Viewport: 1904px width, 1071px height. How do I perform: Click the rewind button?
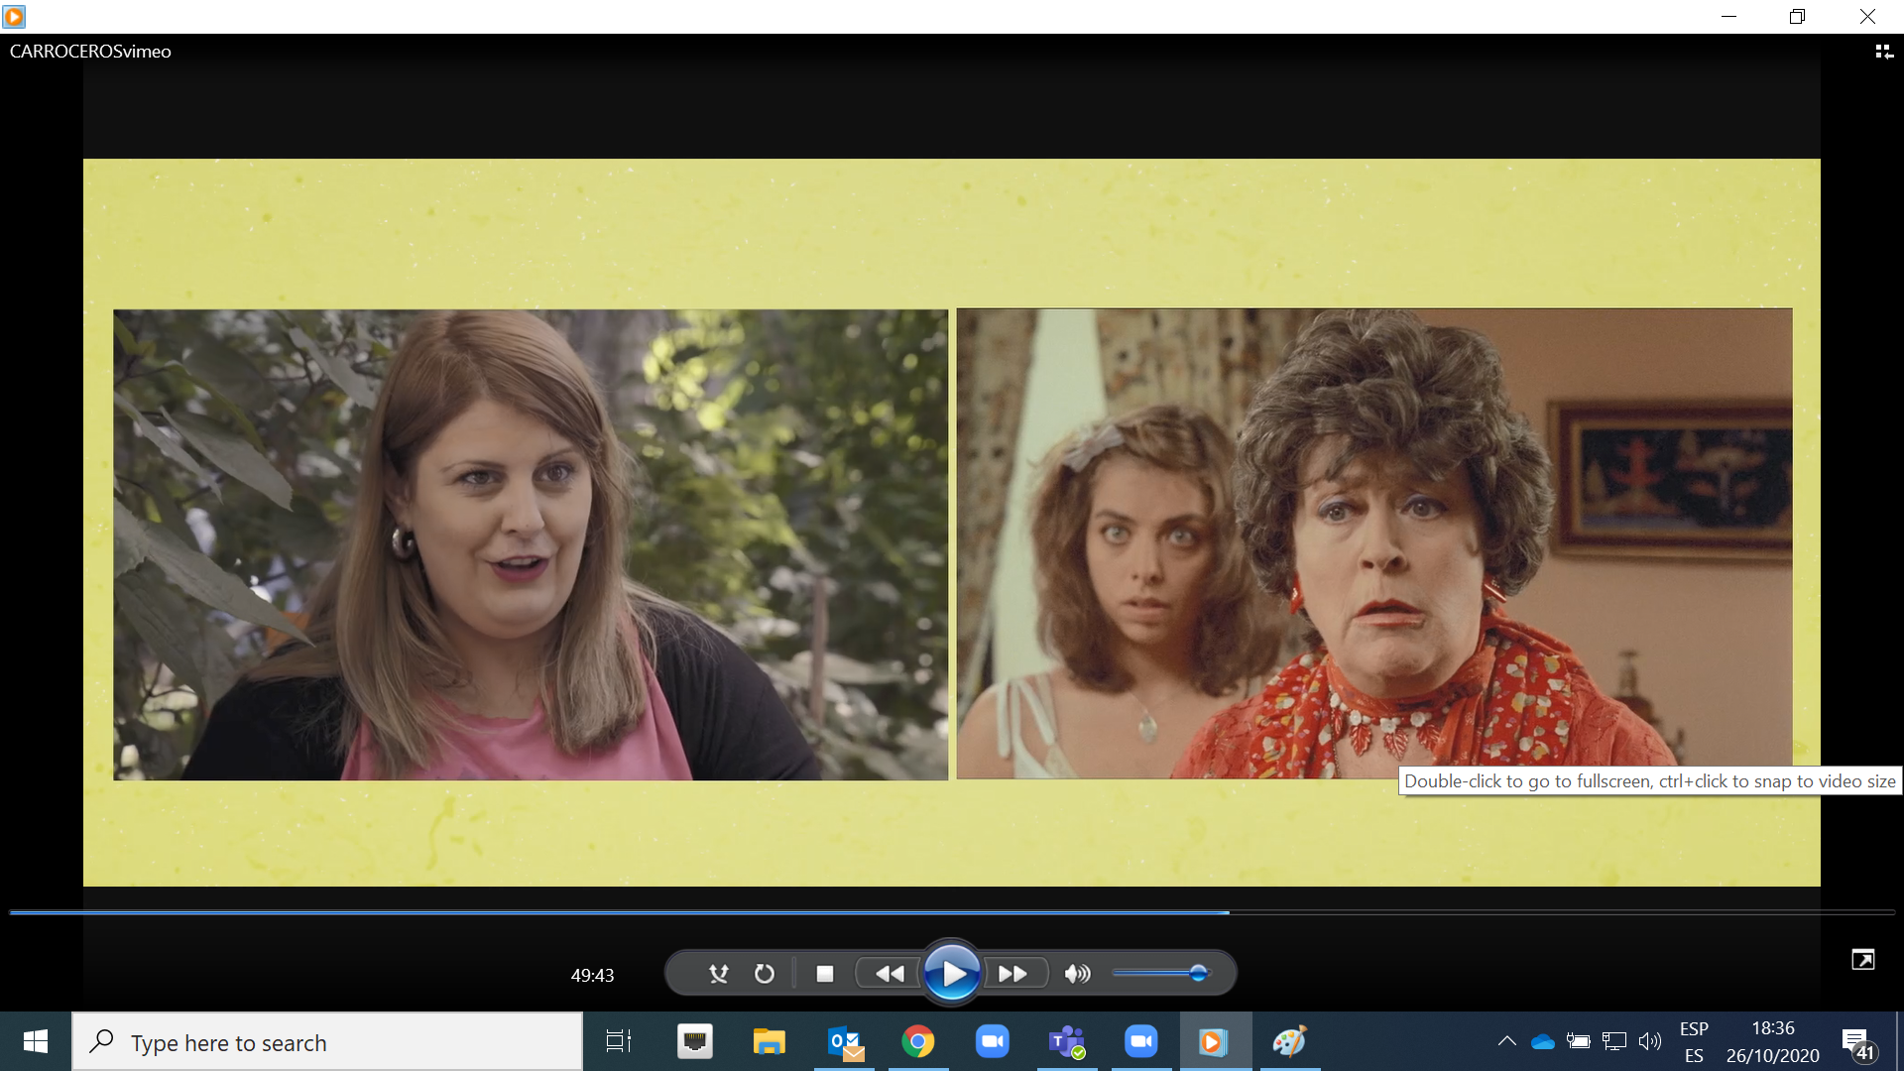[890, 974]
